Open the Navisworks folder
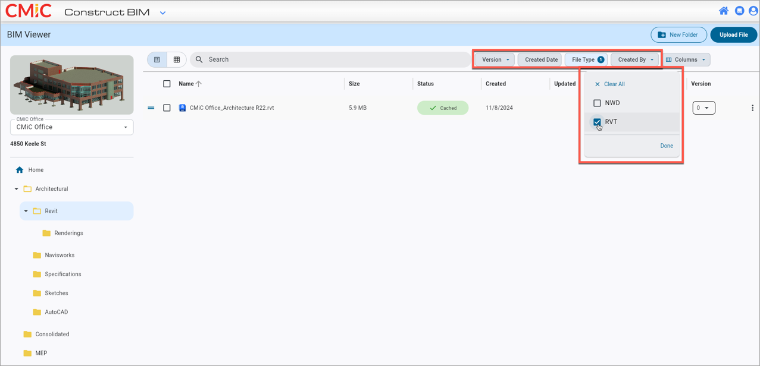This screenshot has width=760, height=366. tap(60, 255)
